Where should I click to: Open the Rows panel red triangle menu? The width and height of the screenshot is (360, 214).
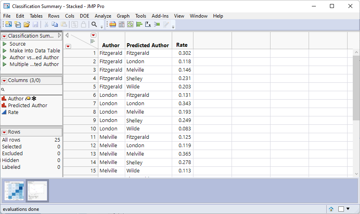pyautogui.click(x=4, y=132)
